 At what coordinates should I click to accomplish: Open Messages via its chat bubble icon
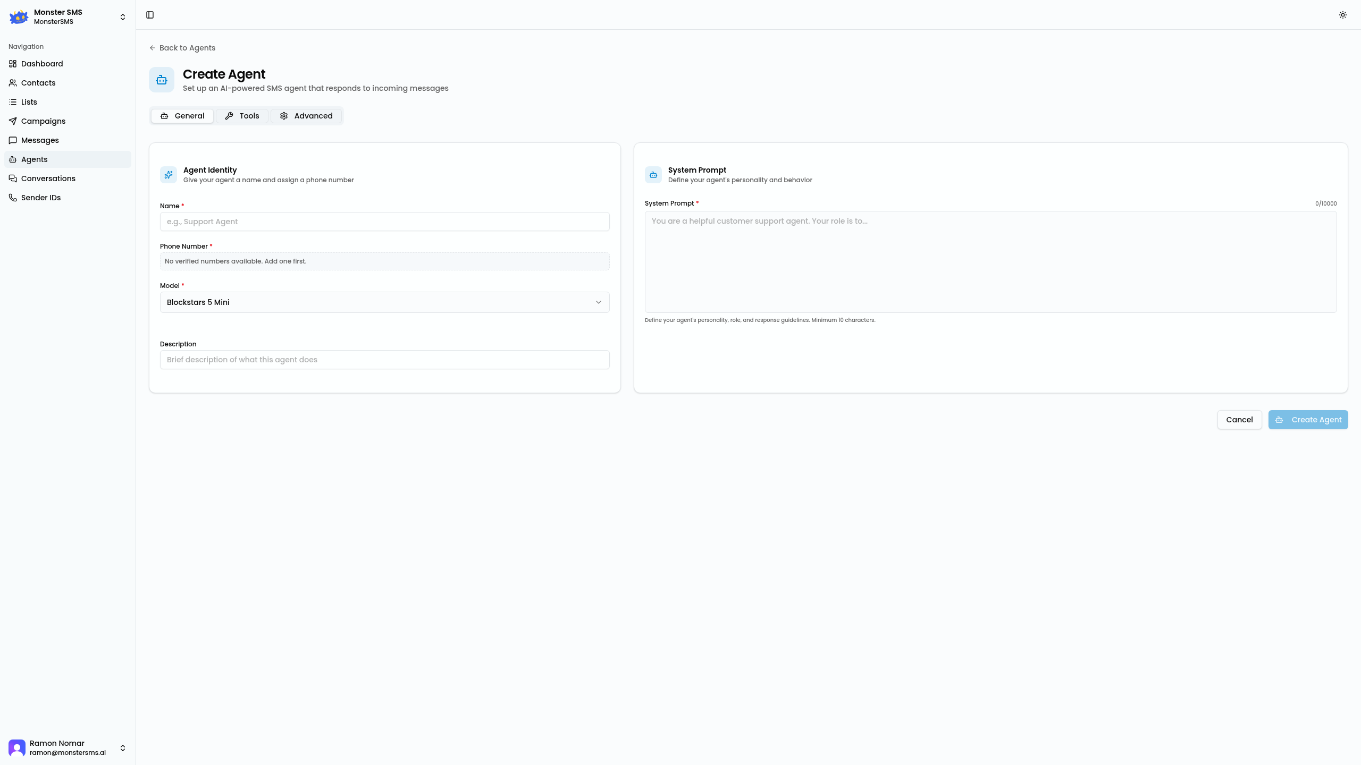pyautogui.click(x=13, y=140)
